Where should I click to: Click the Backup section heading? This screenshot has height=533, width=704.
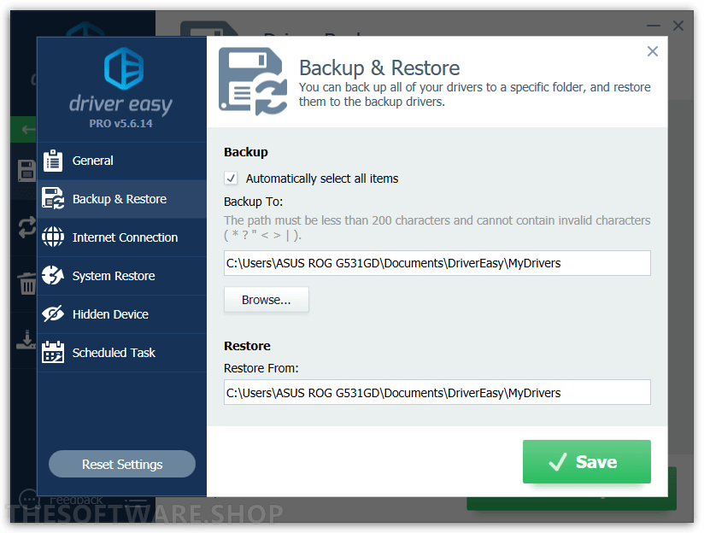coord(245,152)
